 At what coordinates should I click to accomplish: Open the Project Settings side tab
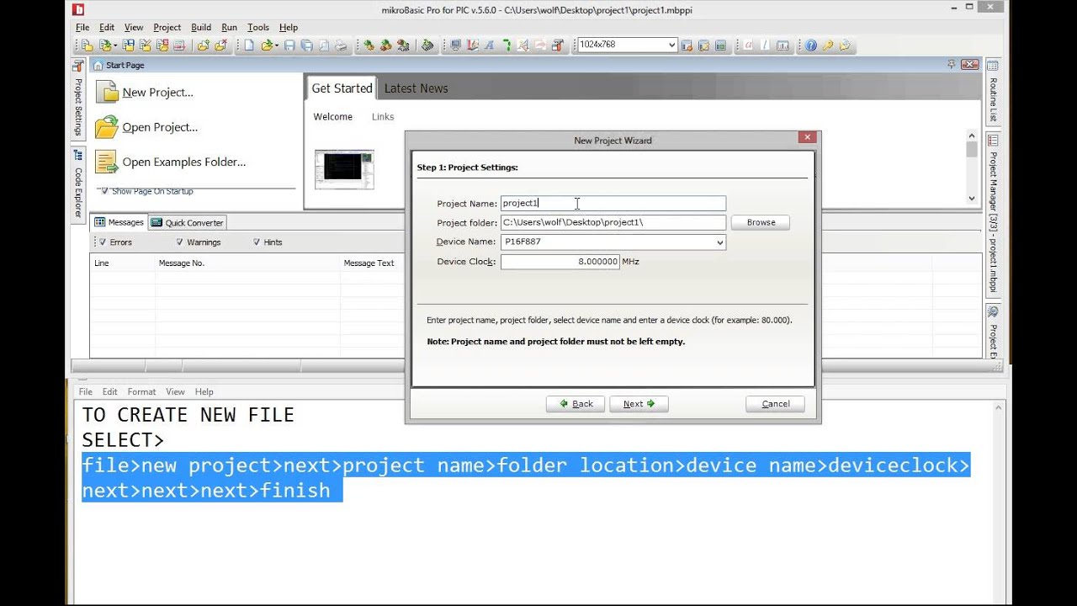tap(77, 99)
